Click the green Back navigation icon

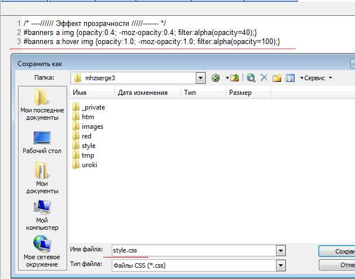click(216, 78)
